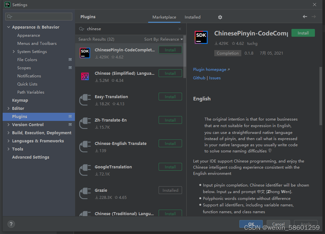325x234 pixels.
Task: Open the Issues link
Action: 215,78
